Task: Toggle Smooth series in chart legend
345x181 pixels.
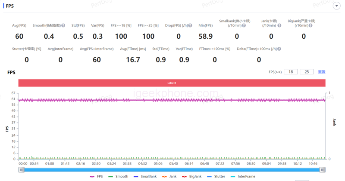Action: tap(118, 176)
